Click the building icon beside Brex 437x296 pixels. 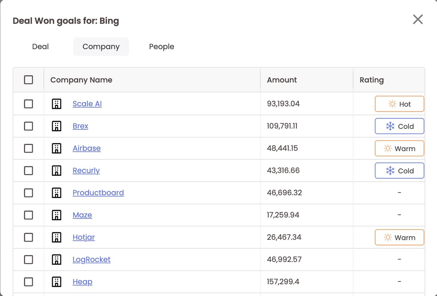pos(56,126)
